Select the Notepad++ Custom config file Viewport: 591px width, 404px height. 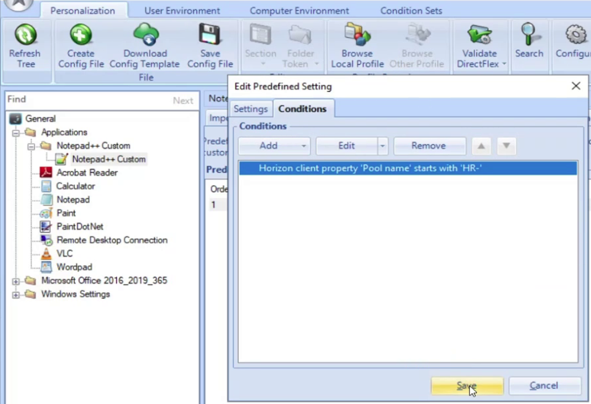coord(108,159)
